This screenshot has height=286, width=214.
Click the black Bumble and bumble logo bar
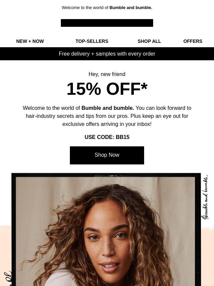(x=107, y=23)
